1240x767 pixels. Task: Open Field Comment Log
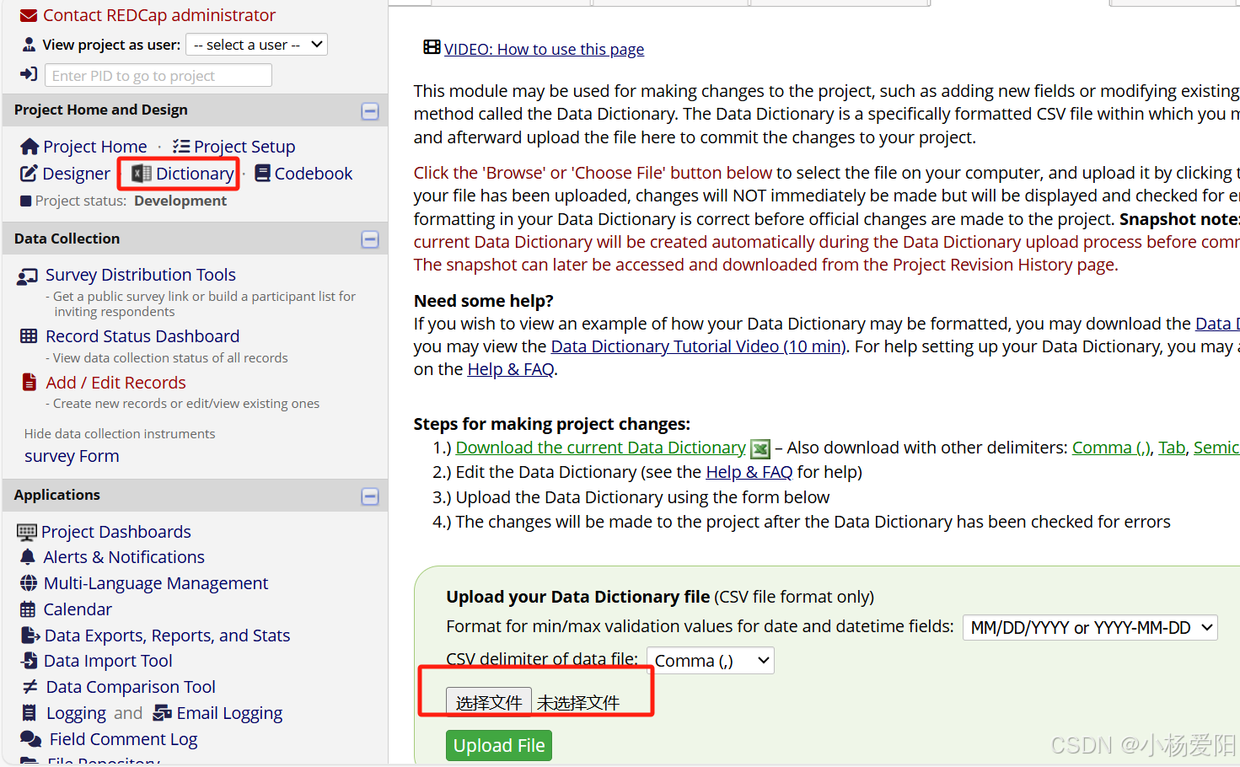pos(123,739)
